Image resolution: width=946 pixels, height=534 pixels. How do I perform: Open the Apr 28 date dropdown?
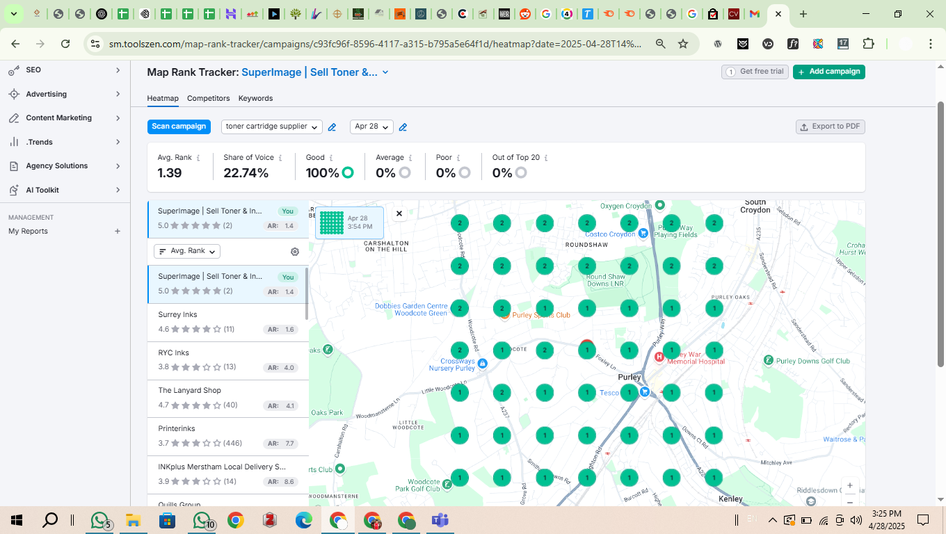click(x=371, y=127)
